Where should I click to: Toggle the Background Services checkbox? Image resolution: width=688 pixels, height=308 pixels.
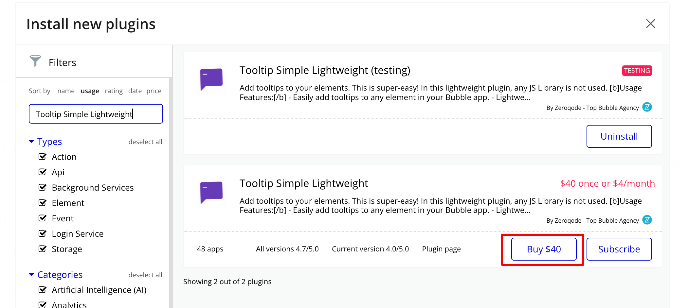43,187
